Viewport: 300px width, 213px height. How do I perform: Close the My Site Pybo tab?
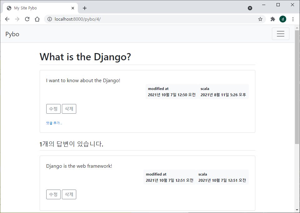tap(73, 8)
